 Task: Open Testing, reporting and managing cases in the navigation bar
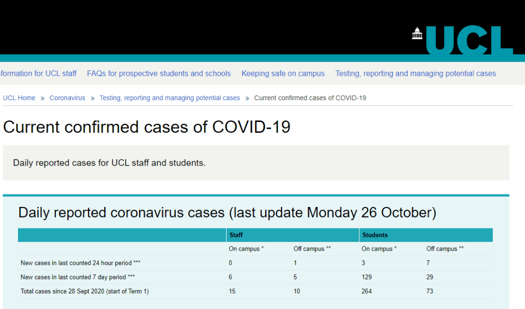[x=416, y=74]
